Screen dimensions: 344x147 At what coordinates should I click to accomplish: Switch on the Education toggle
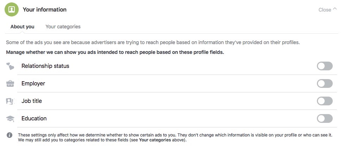pos(325,119)
